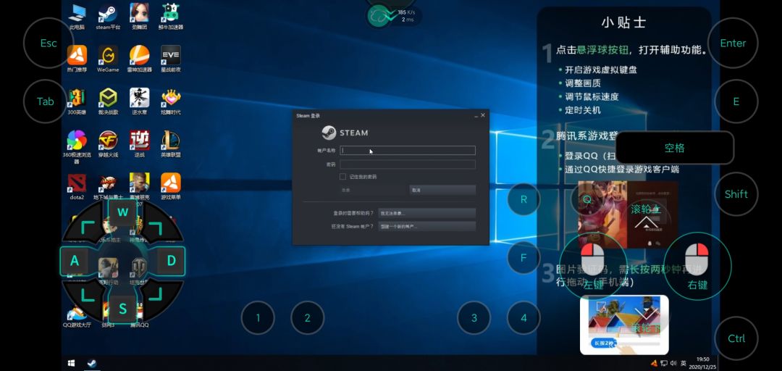Open the 穿越火线 desktop shortcut
782x371 pixels.
[108, 143]
